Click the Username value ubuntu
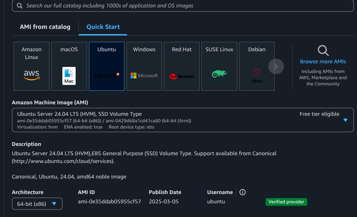357x217 pixels. 216,201
